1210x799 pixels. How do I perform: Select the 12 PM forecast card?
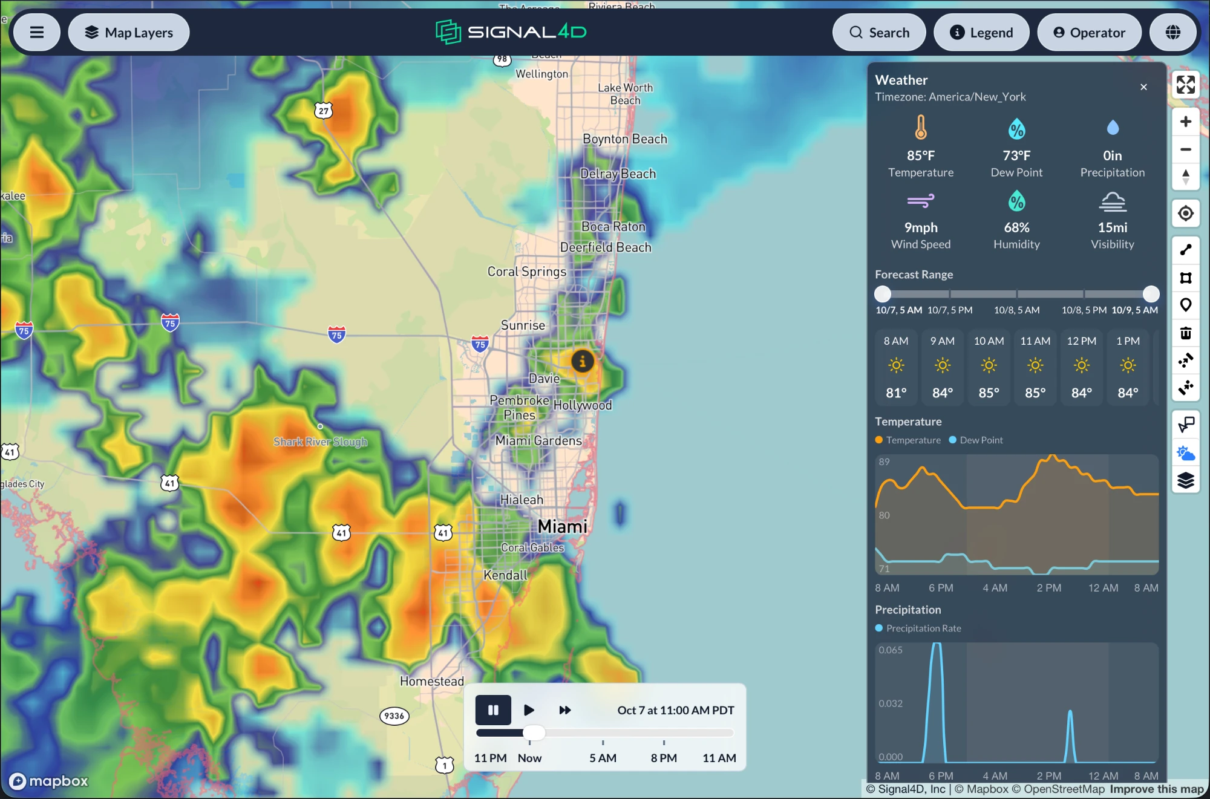1082,367
